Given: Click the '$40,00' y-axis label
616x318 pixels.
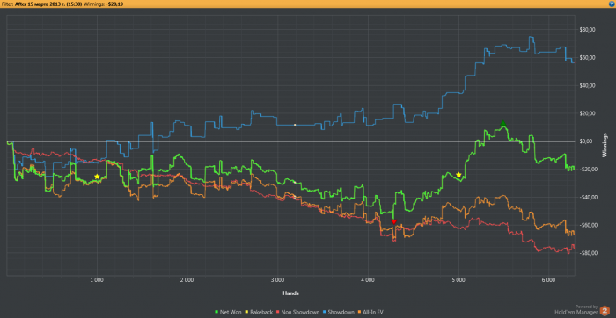Looking at the screenshot, I should pyautogui.click(x=587, y=85).
